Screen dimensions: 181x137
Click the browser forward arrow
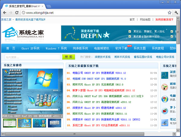click(11, 13)
